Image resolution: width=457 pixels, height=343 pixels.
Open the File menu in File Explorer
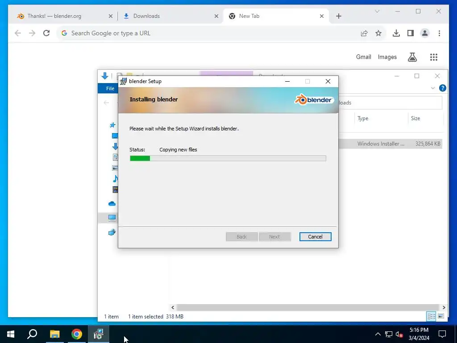click(110, 88)
